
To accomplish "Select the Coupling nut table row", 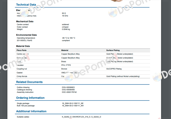I will (83, 69).
